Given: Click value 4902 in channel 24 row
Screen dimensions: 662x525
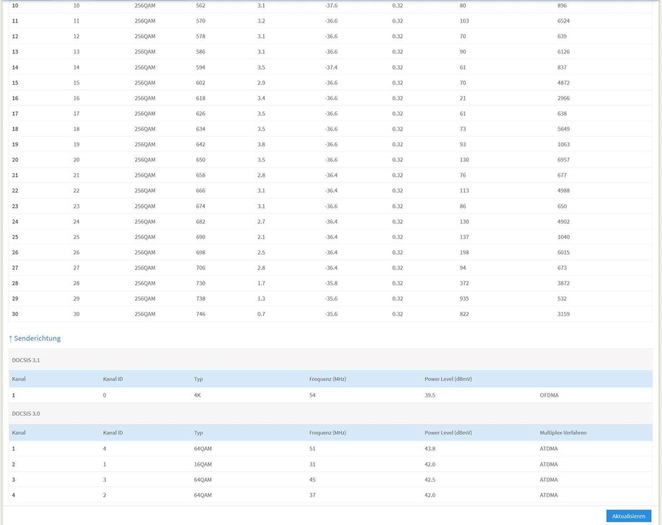Looking at the screenshot, I should [563, 221].
